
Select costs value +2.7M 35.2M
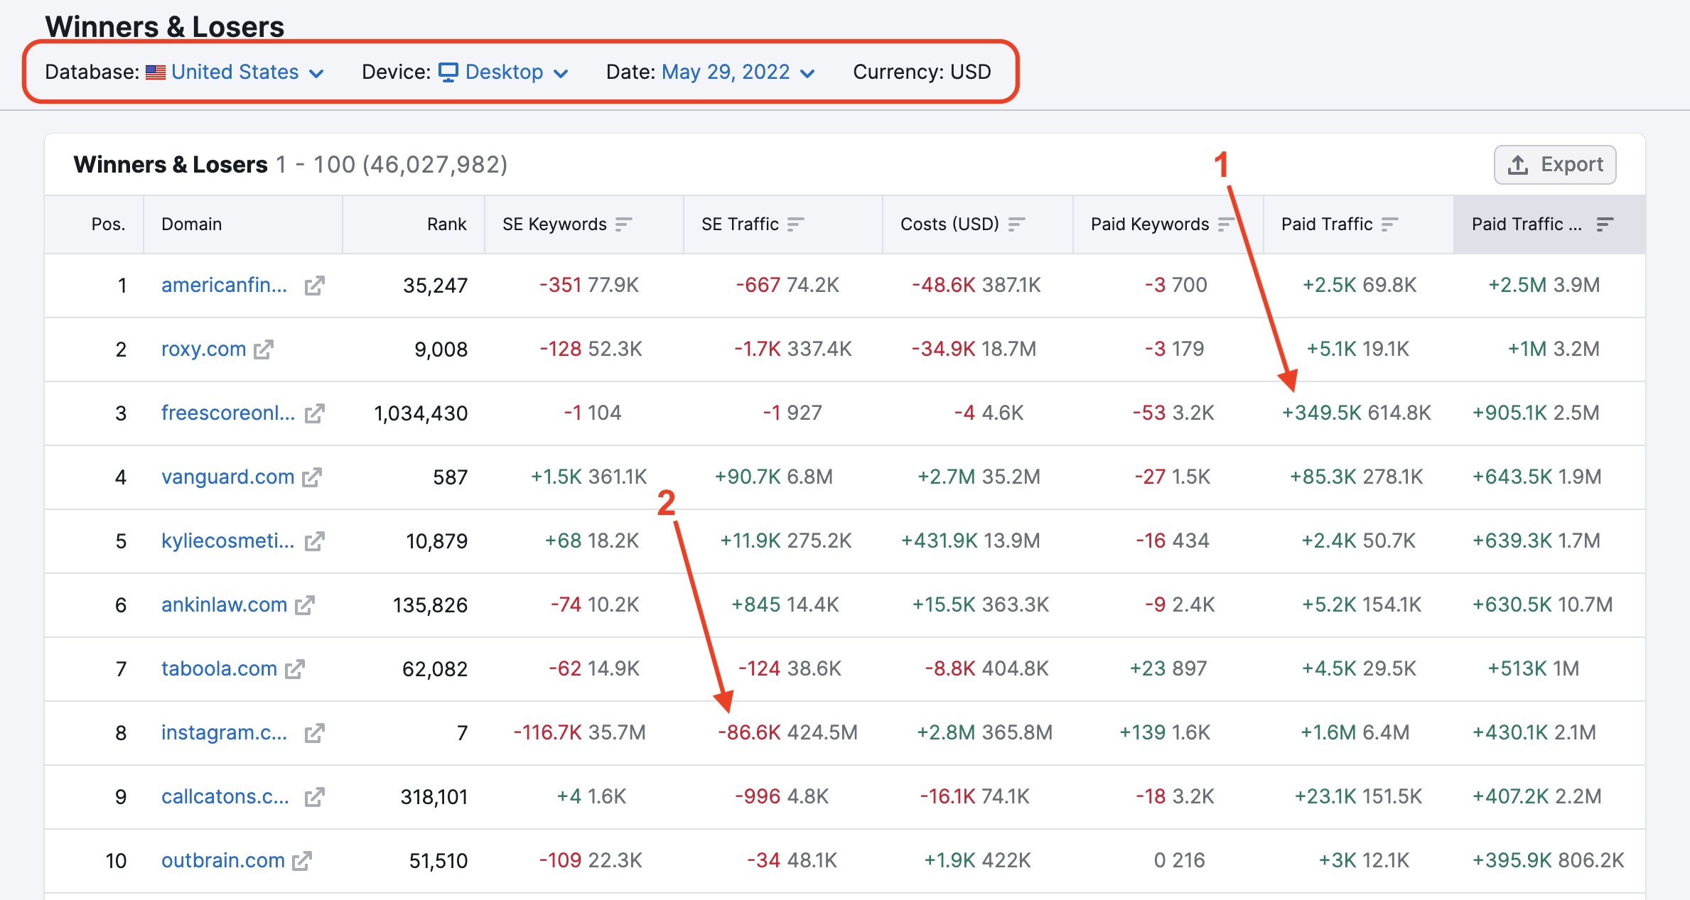[x=979, y=477]
